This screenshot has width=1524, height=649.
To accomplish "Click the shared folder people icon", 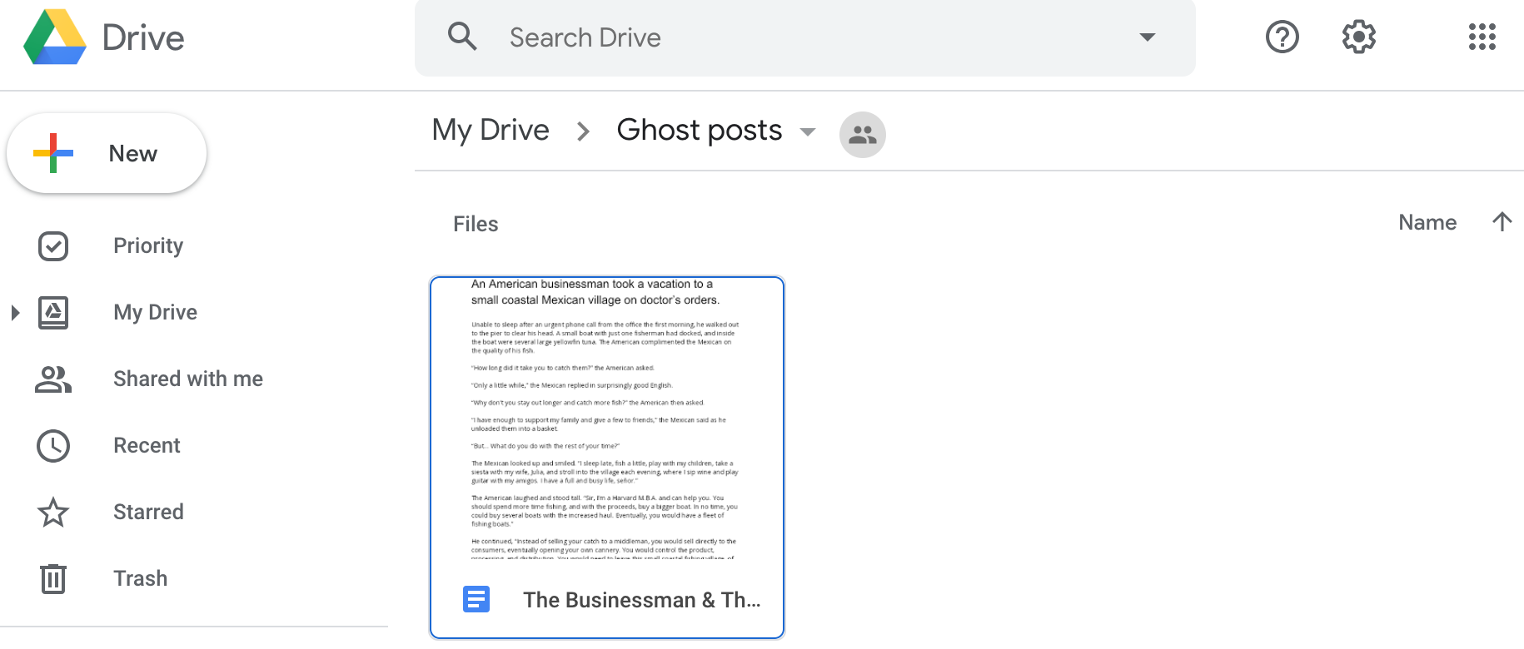I will pyautogui.click(x=862, y=135).
